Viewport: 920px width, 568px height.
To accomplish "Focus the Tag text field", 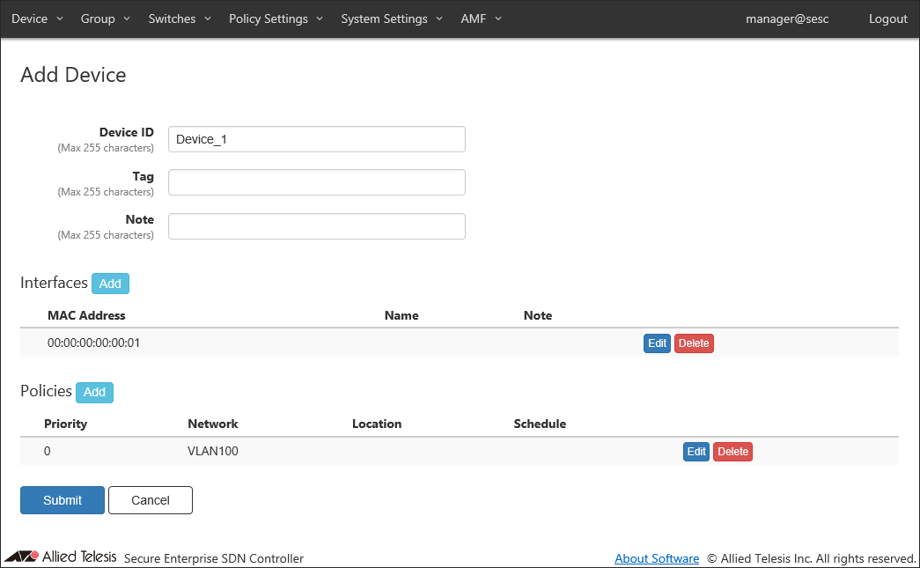I will pos(316,182).
